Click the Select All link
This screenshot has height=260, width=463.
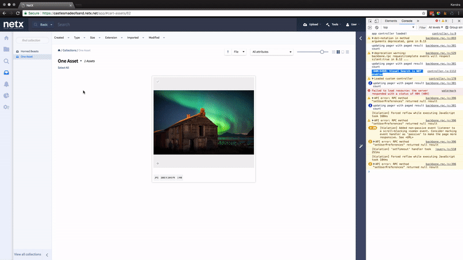(63, 68)
